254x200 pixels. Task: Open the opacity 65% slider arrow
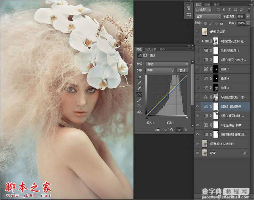[248, 17]
